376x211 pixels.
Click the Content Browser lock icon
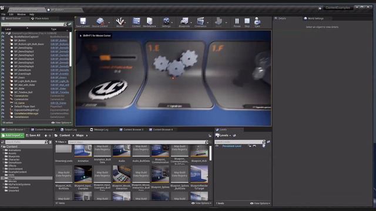(x=210, y=135)
